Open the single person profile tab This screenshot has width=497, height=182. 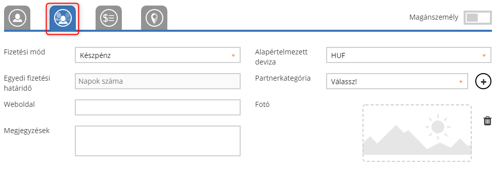[x=17, y=18]
